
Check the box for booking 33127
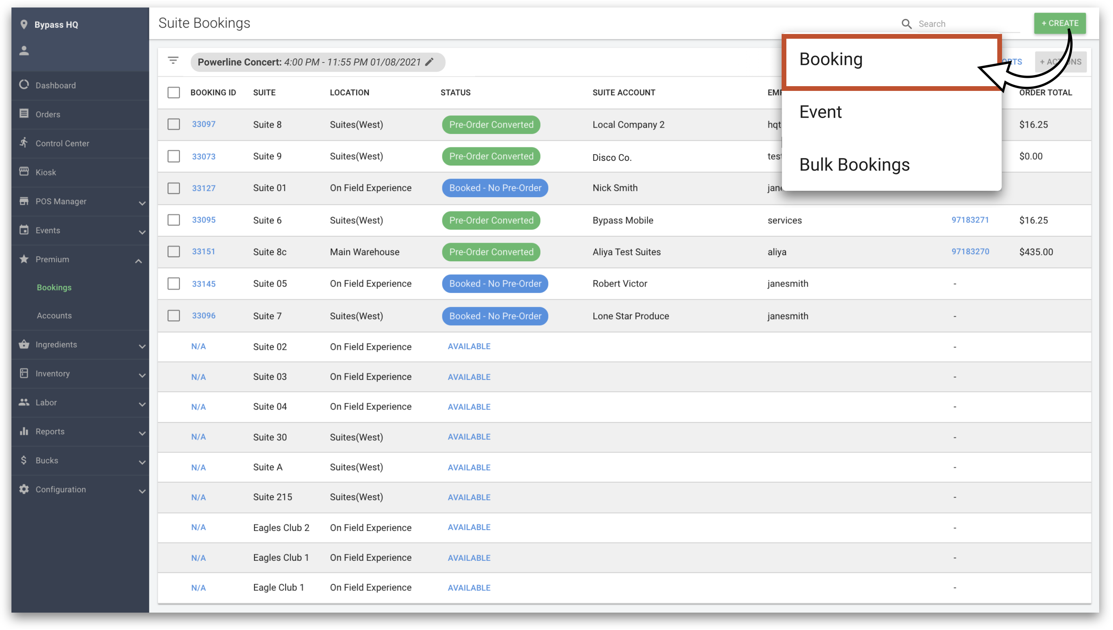point(173,188)
